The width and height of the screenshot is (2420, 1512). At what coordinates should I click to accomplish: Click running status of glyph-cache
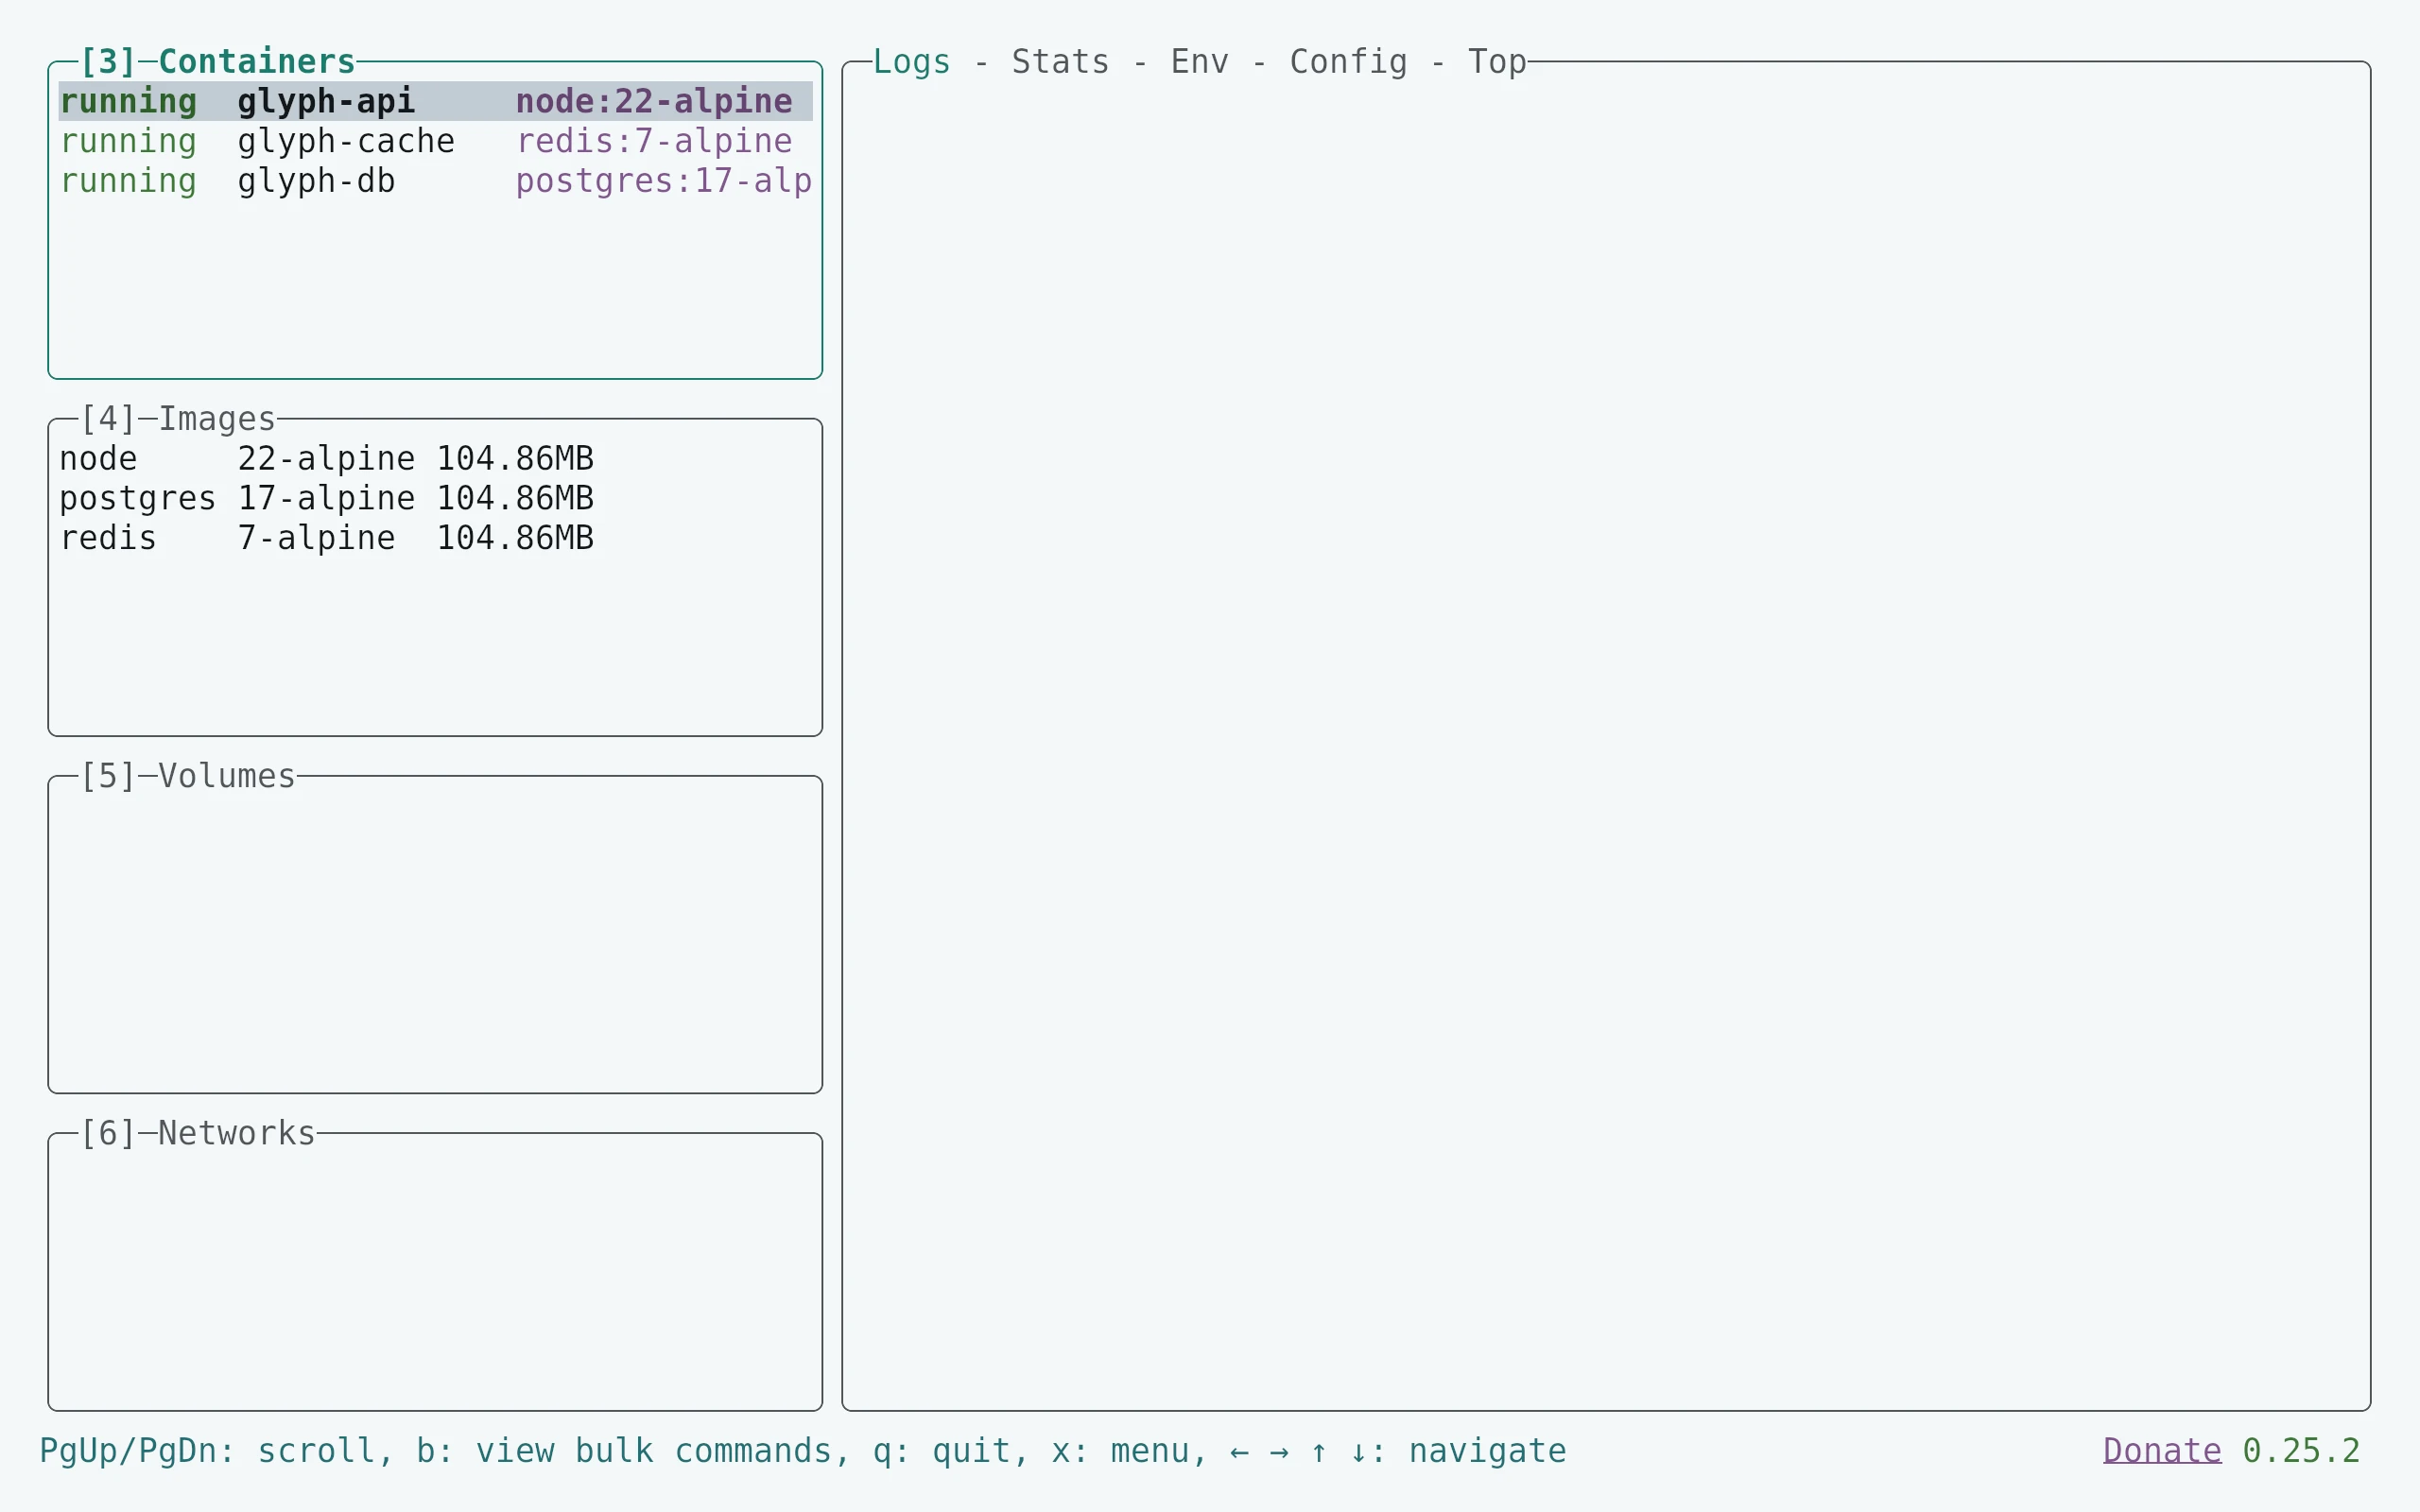(x=128, y=141)
